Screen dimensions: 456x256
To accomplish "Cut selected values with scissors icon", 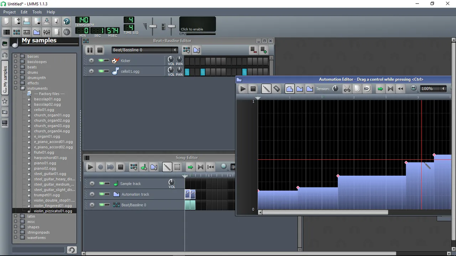I will point(347,89).
